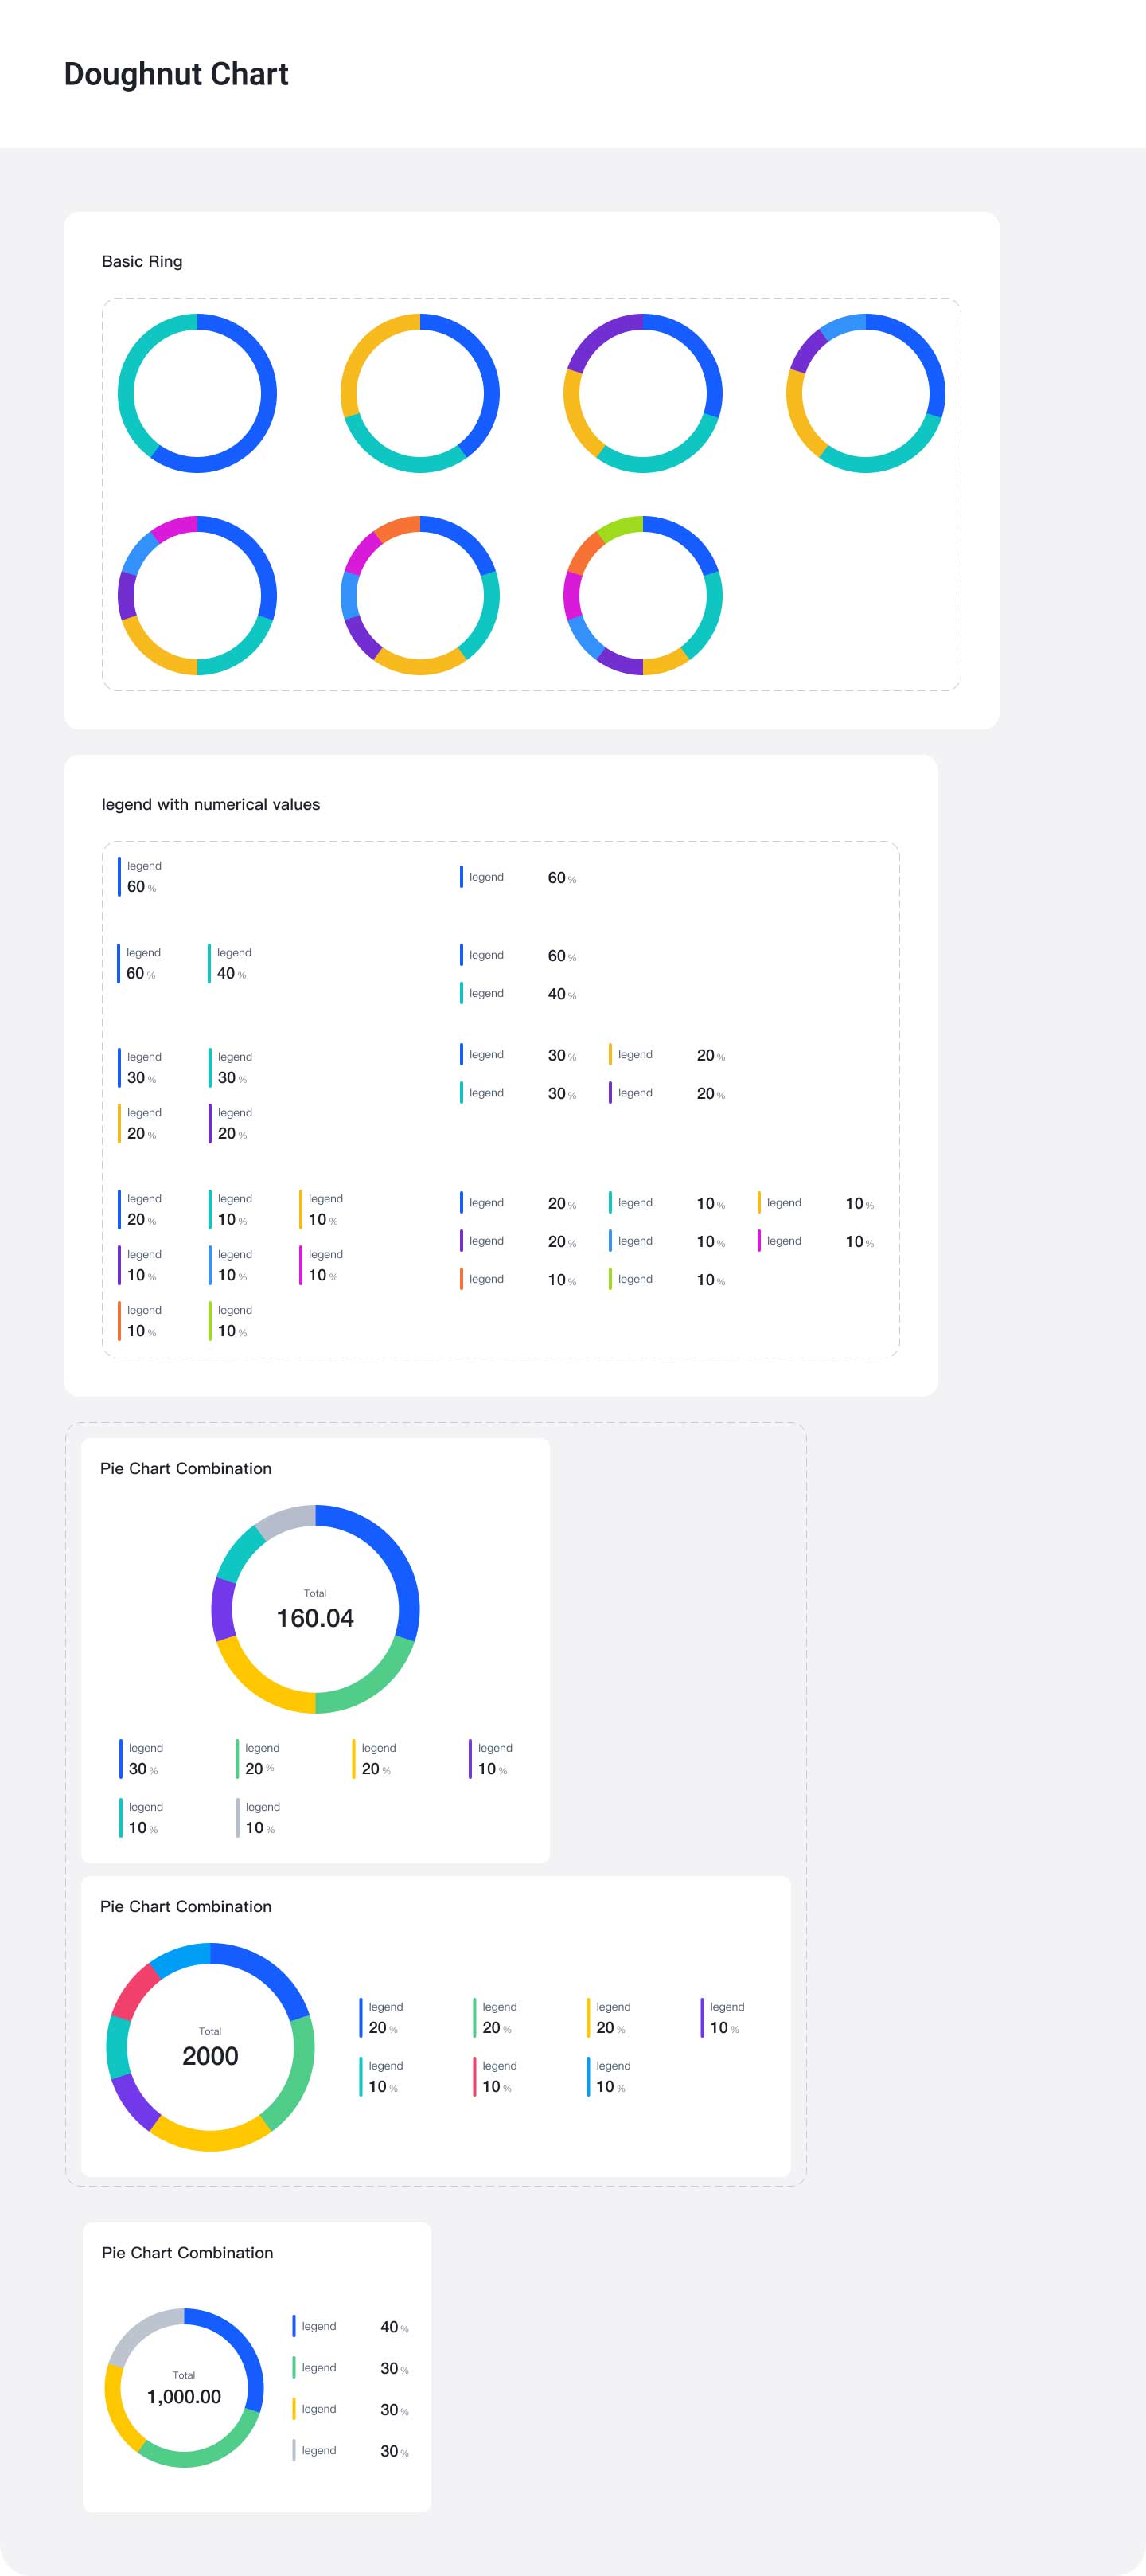The width and height of the screenshot is (1146, 2576).
Task: Click Pie Chart Combination title above 2000 chart
Action: 186,1906
